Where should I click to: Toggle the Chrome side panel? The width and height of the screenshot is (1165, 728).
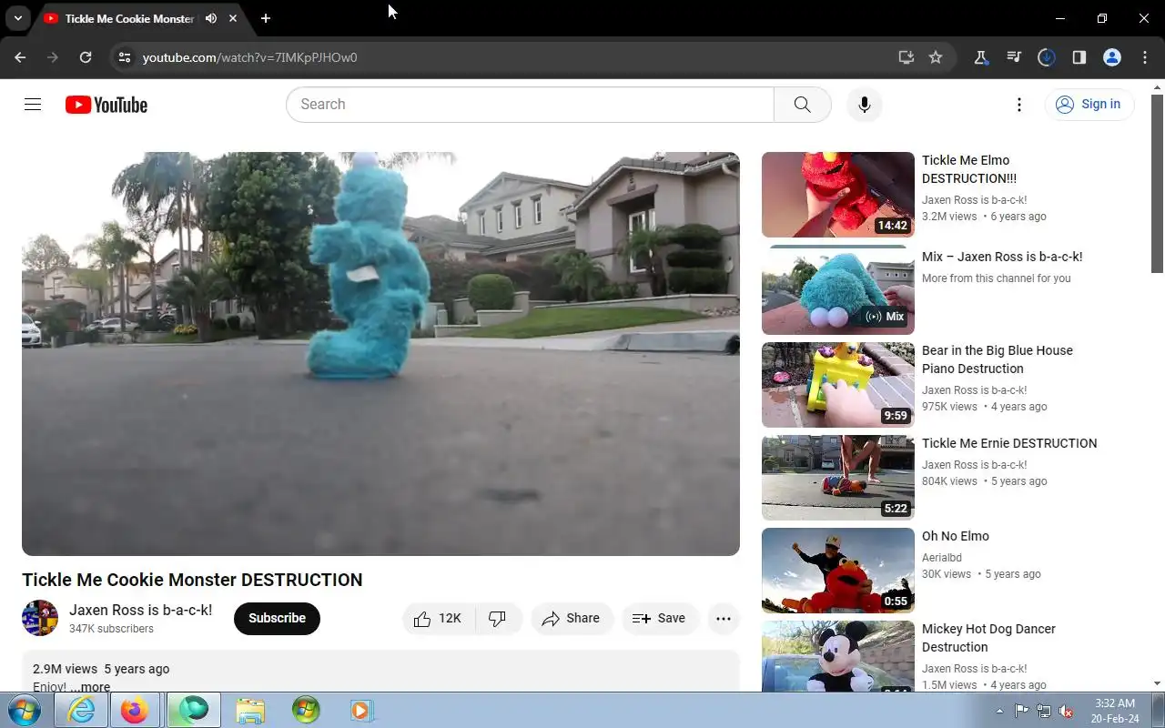pyautogui.click(x=1079, y=57)
